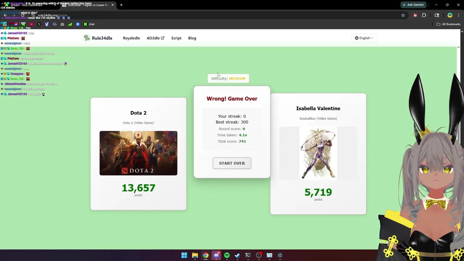Open the atom-shaped app in taskbar
This screenshot has width=464, height=261.
(x=280, y=255)
